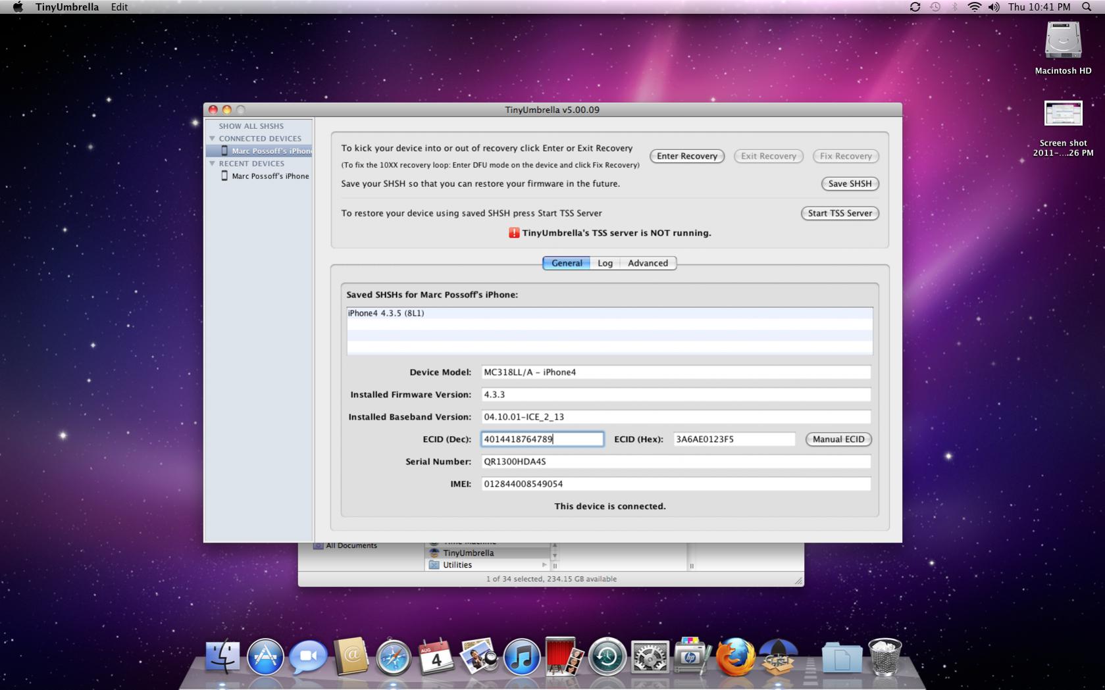Click the ECID (Hex) field
Image resolution: width=1105 pixels, height=690 pixels.
pyautogui.click(x=734, y=439)
